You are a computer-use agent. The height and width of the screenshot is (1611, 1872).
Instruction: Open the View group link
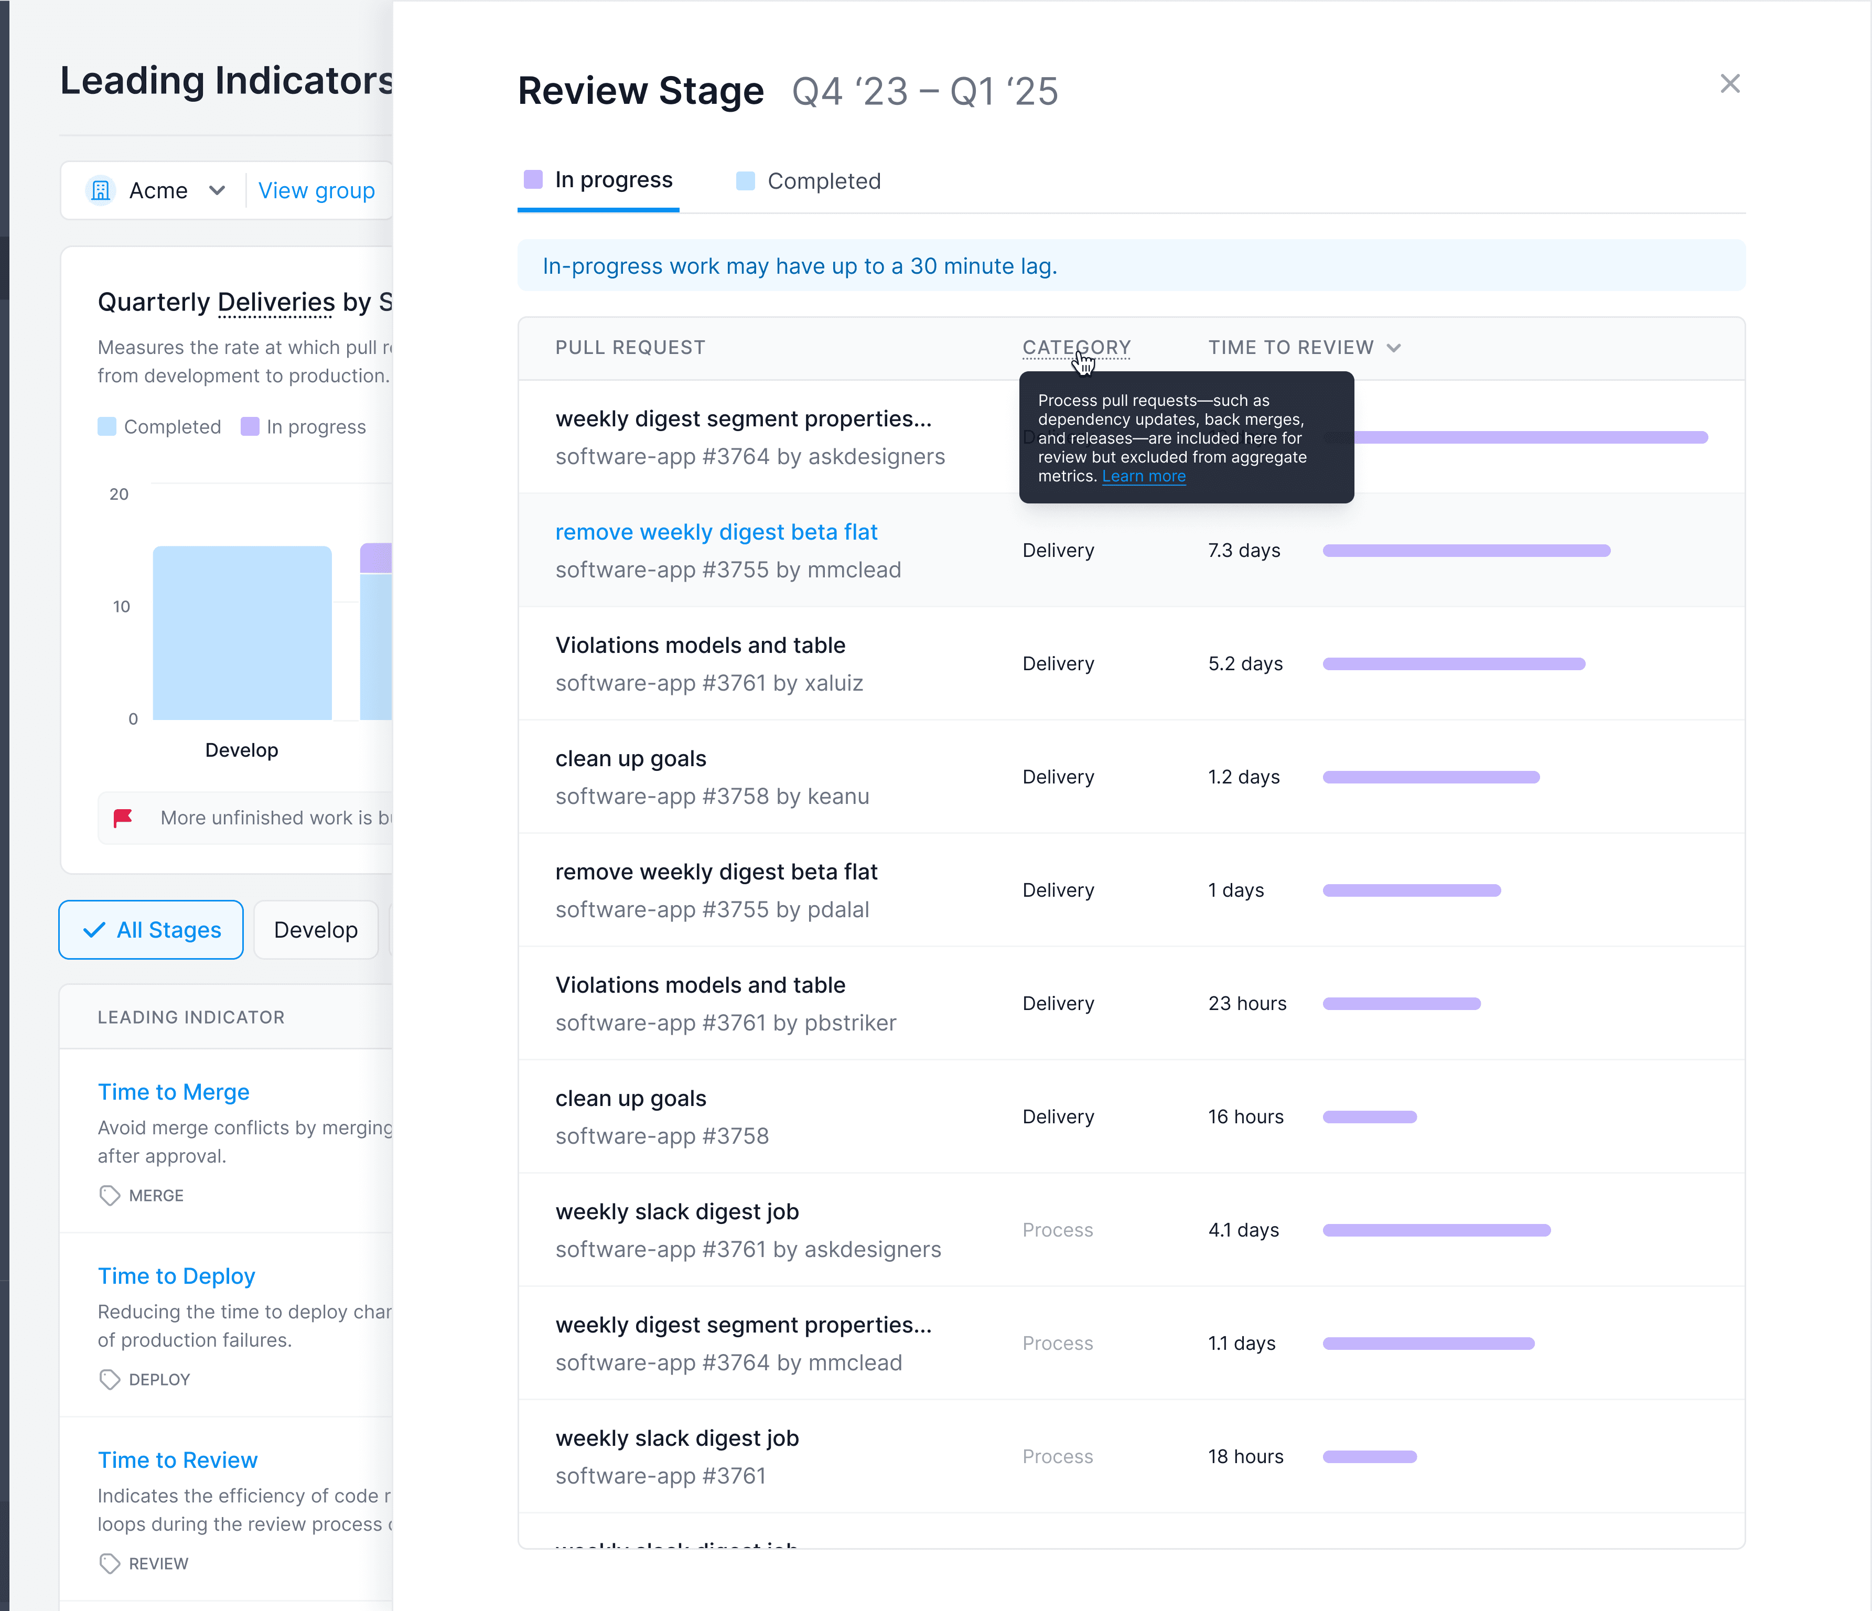[316, 191]
